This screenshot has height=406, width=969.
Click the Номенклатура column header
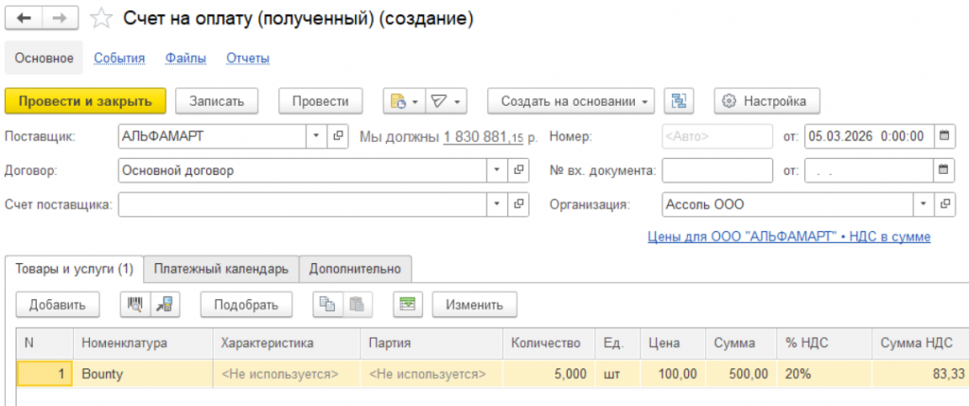click(143, 343)
